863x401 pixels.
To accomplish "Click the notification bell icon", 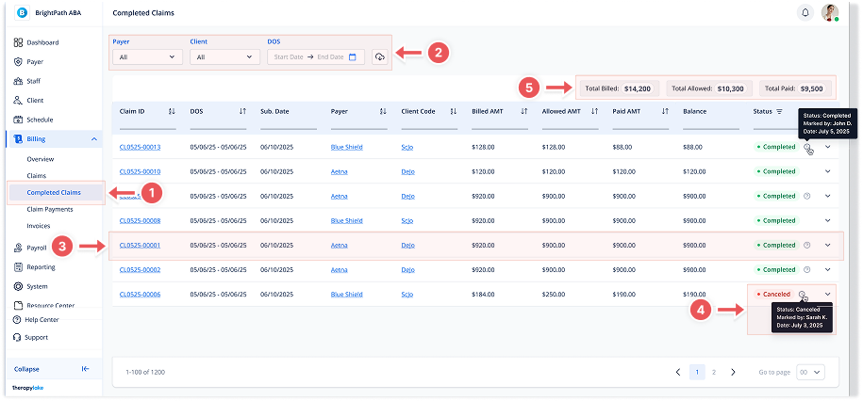I will pyautogui.click(x=805, y=13).
